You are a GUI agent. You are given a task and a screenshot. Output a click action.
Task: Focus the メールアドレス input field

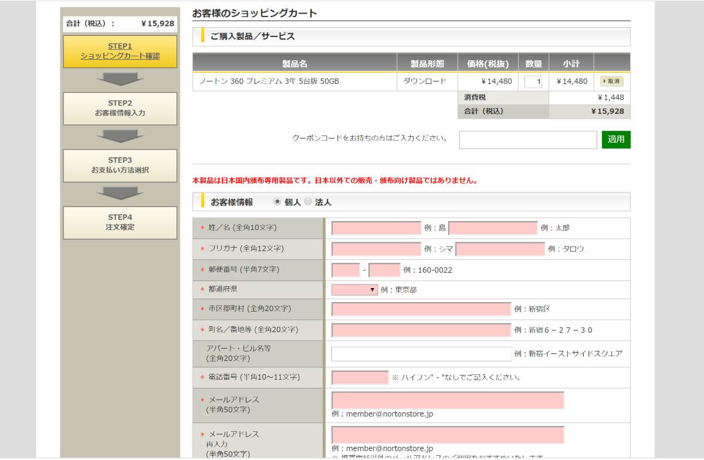(x=448, y=400)
